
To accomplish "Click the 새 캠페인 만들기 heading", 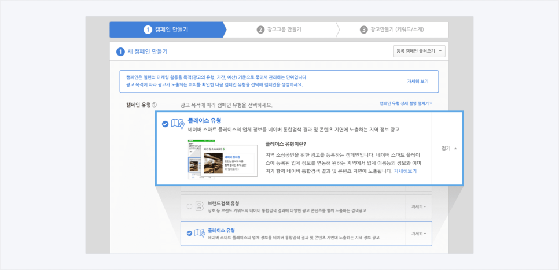I will pos(147,51).
